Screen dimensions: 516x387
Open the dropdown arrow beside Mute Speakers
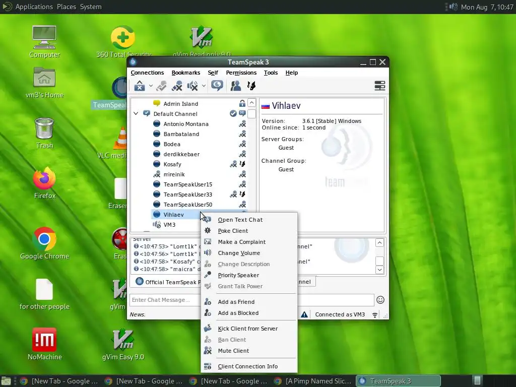click(x=204, y=86)
